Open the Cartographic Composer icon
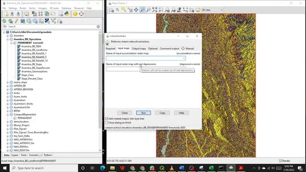Viewport: 306px width, 172px height. pos(53,14)
